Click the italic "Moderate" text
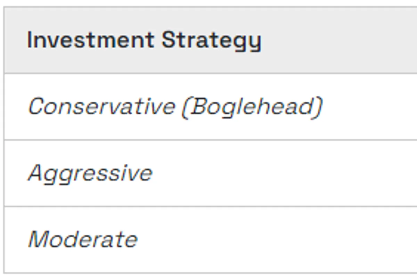 [x=83, y=239]
